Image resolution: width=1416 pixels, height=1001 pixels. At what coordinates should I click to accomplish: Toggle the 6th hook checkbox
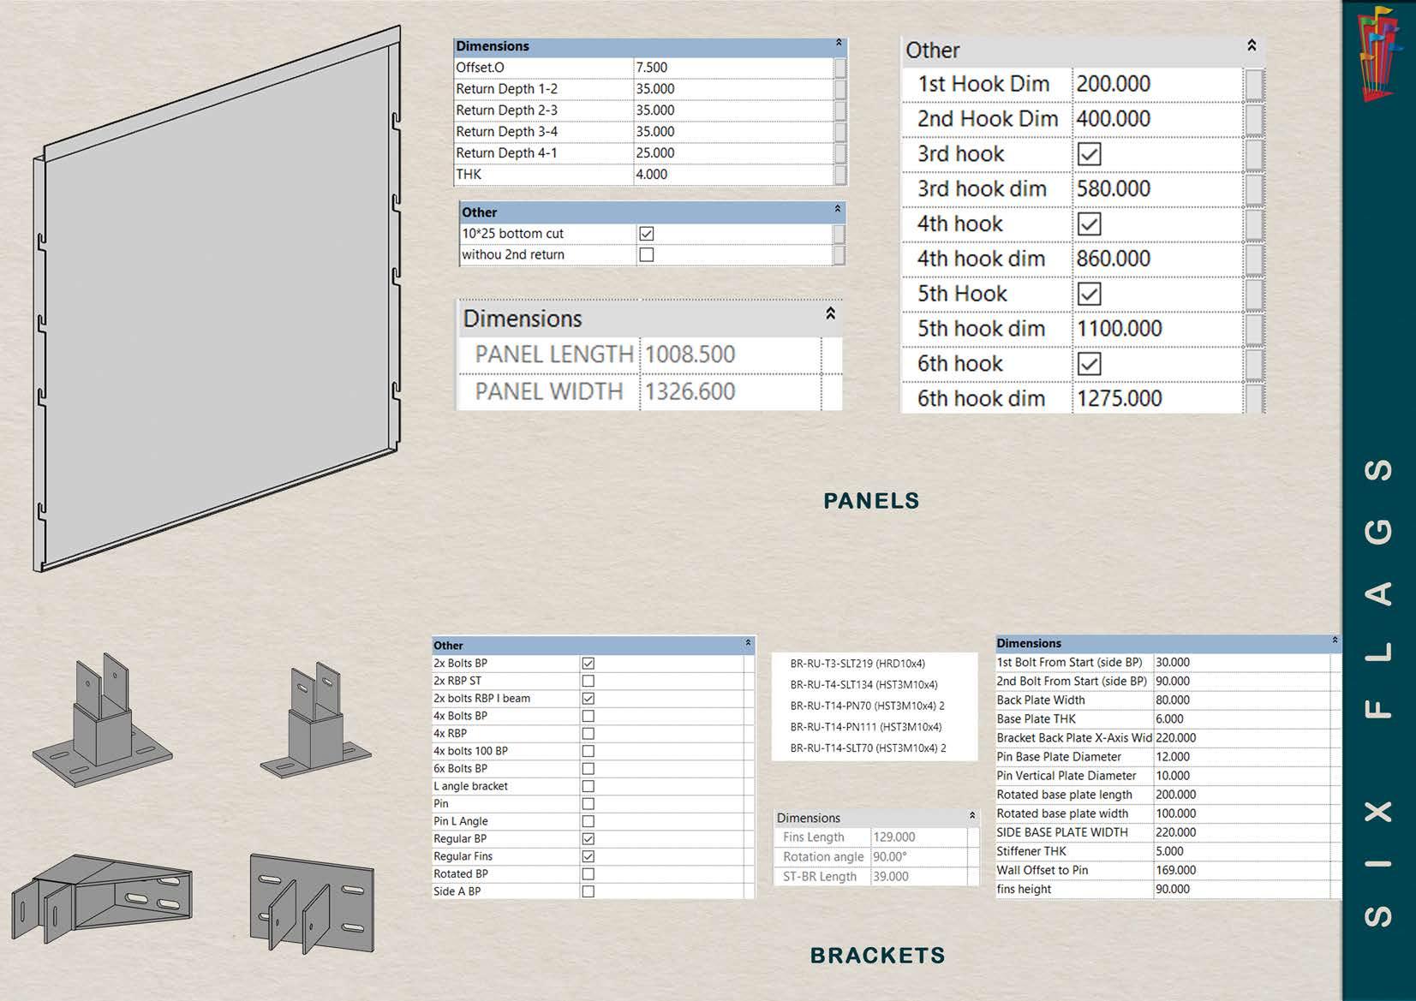point(1089,364)
